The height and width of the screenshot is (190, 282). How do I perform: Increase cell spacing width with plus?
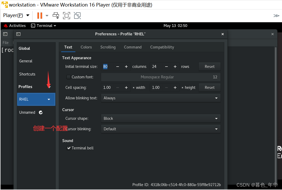click(126, 88)
